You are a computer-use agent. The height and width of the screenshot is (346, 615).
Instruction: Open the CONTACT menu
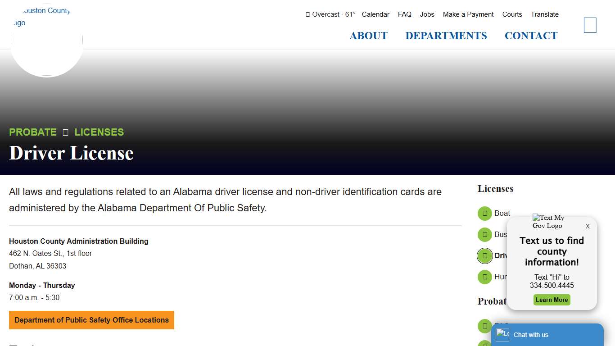tap(531, 36)
